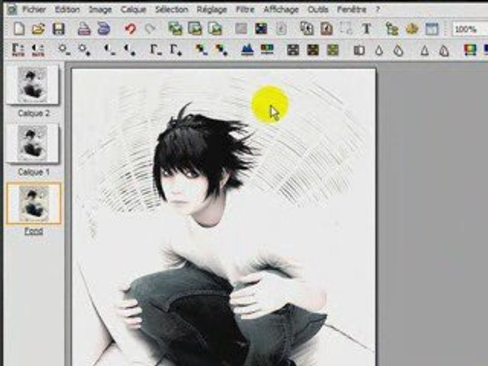Open the Sélection menu
488x366 pixels.
click(x=171, y=10)
